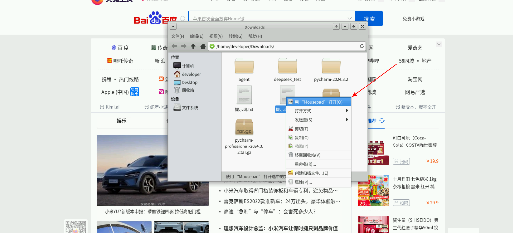Click the 搜索 button on Baidu bar
The height and width of the screenshot is (233, 513).
[x=369, y=19]
